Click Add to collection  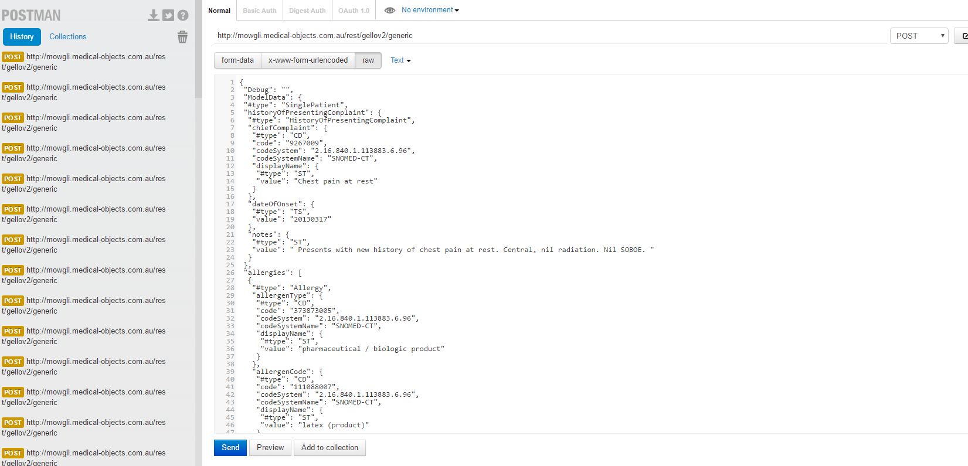[x=330, y=448]
